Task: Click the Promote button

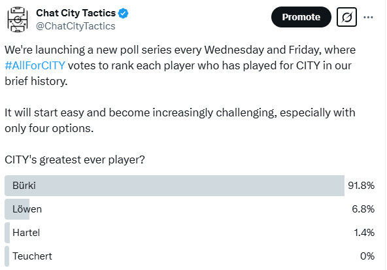Action: (x=301, y=17)
